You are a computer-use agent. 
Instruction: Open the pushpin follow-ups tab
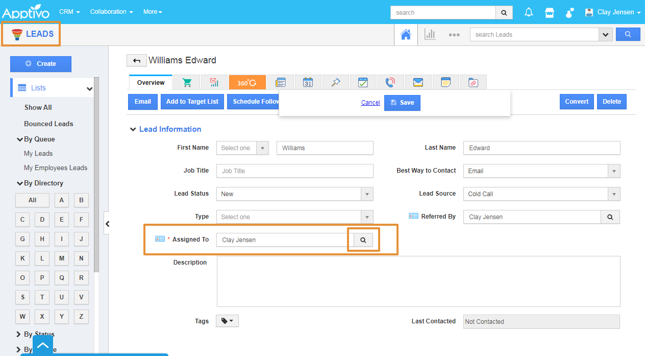click(336, 82)
